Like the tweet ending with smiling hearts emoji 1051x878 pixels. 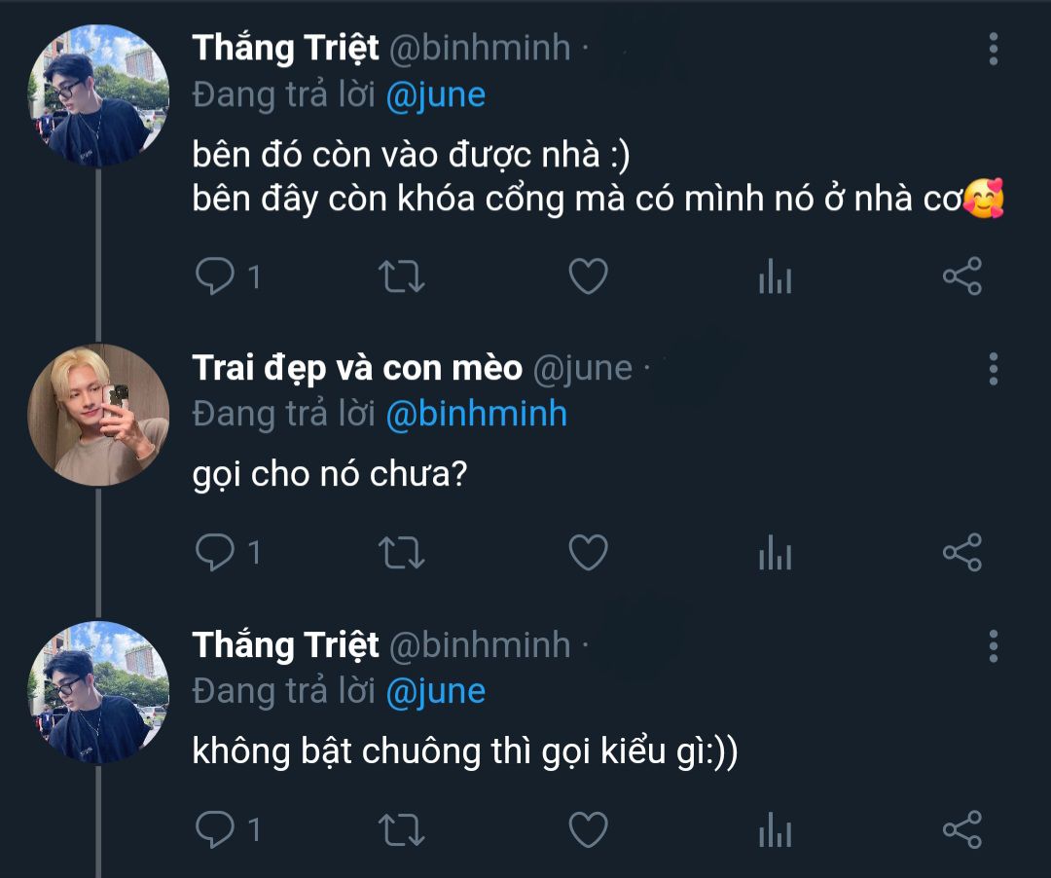pos(588,277)
